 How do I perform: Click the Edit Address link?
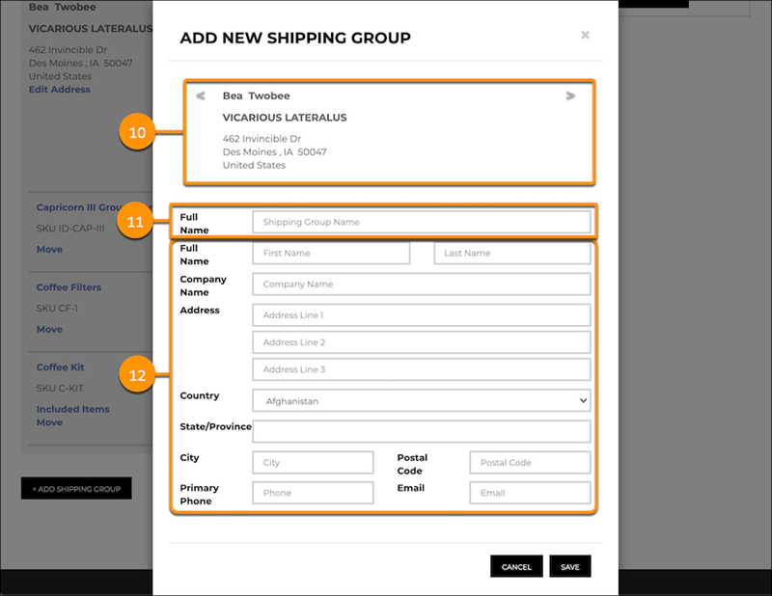tap(60, 90)
